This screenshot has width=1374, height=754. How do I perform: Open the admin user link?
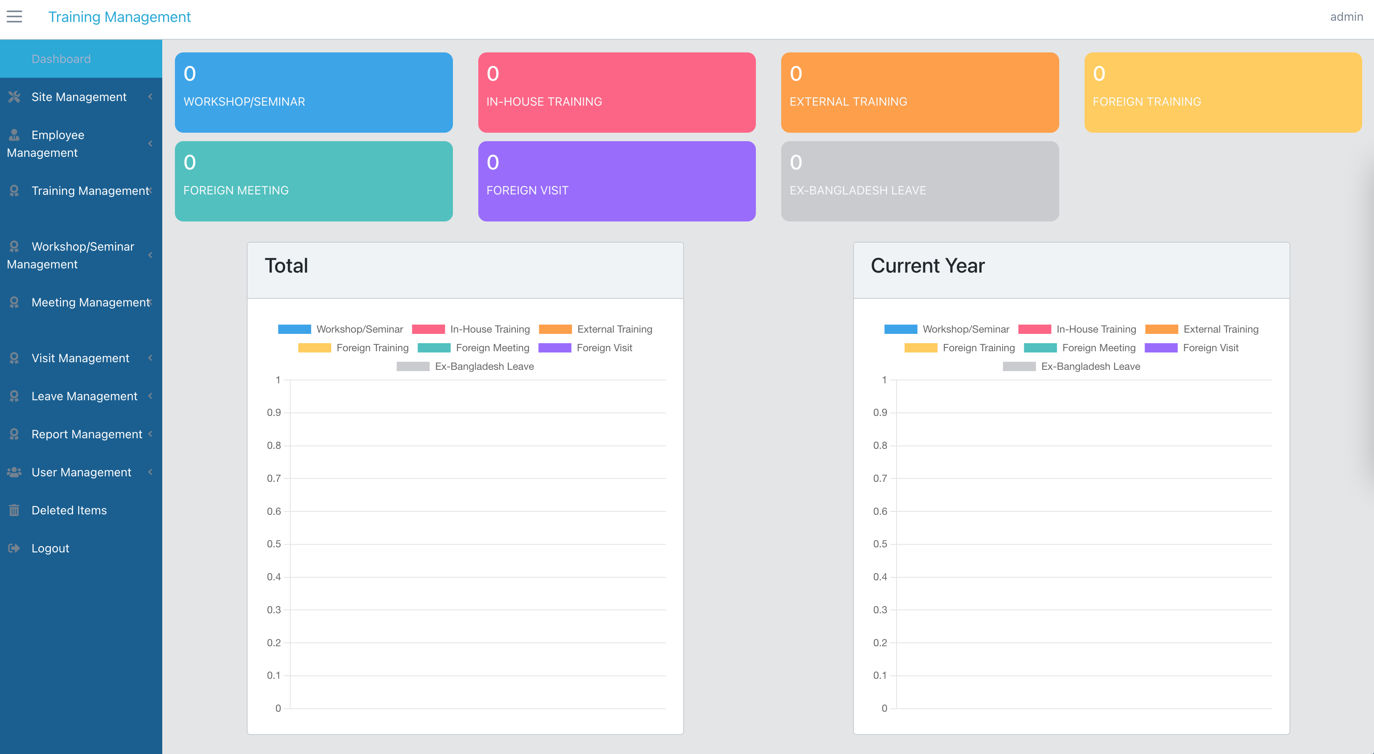point(1346,16)
